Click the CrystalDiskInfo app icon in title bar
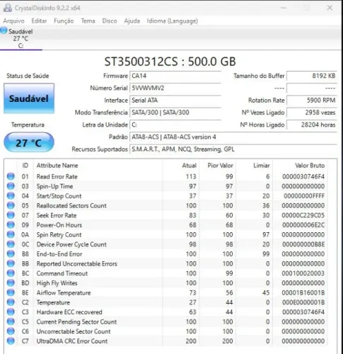 (8, 8)
